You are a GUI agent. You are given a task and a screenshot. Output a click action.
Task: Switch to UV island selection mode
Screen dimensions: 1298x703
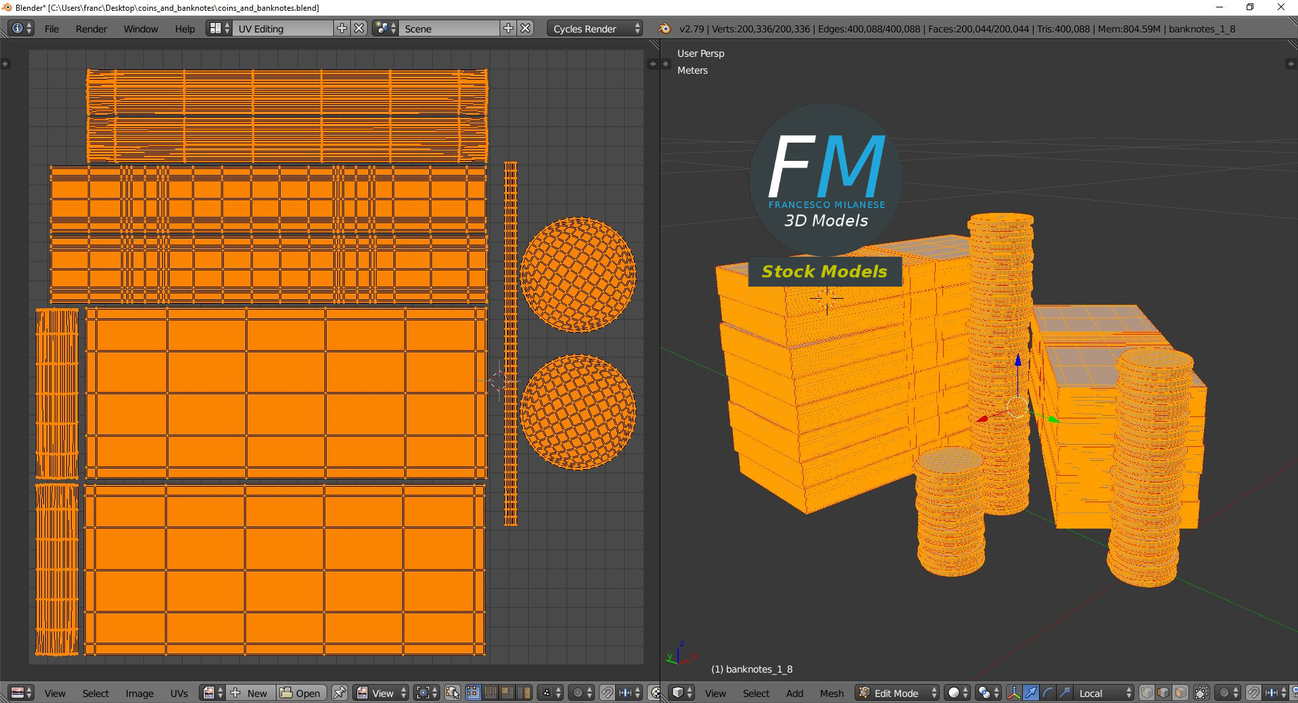tap(523, 693)
